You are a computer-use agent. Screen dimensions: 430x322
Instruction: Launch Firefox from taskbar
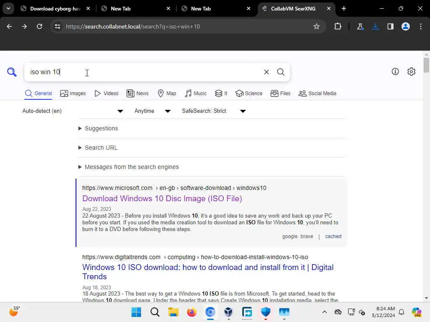pyautogui.click(x=191, y=312)
